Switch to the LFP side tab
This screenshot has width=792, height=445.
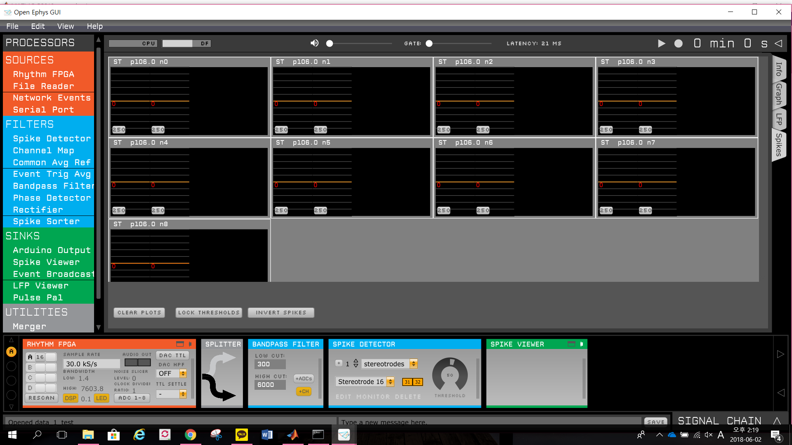tap(779, 119)
